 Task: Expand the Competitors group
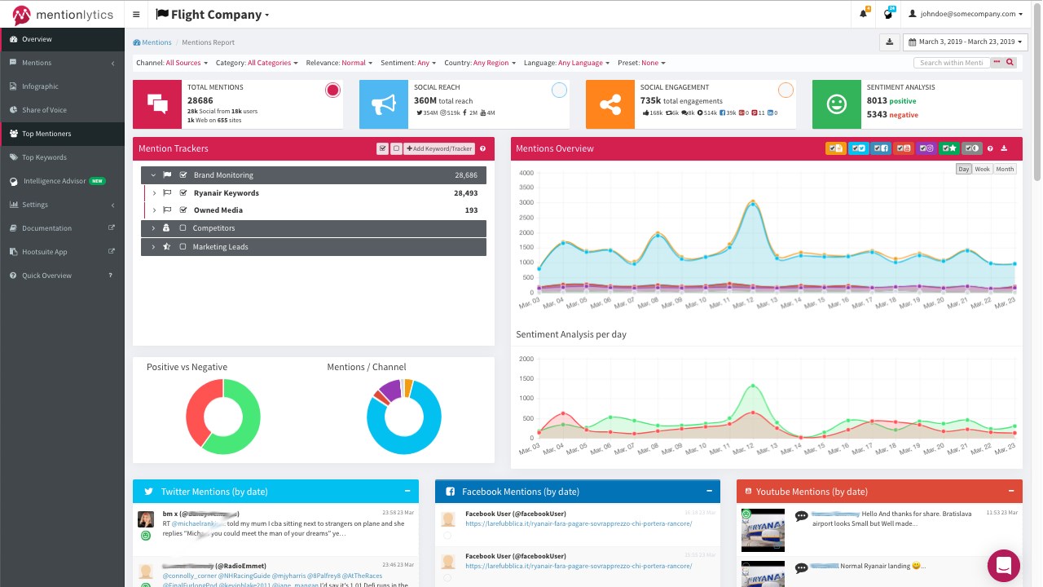(152, 228)
